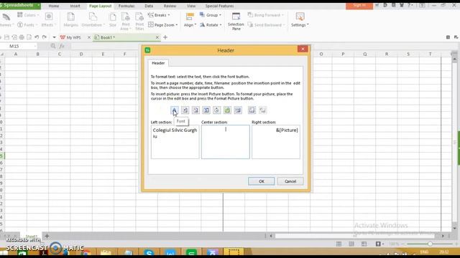Screen dimensions: 460x258
Task: Insert date icon in the Header dialog
Action: 206,110
